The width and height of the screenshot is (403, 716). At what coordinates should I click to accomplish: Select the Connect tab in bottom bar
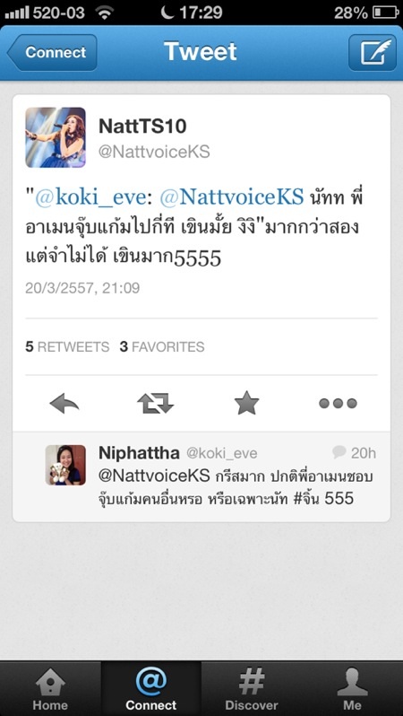(x=150, y=688)
